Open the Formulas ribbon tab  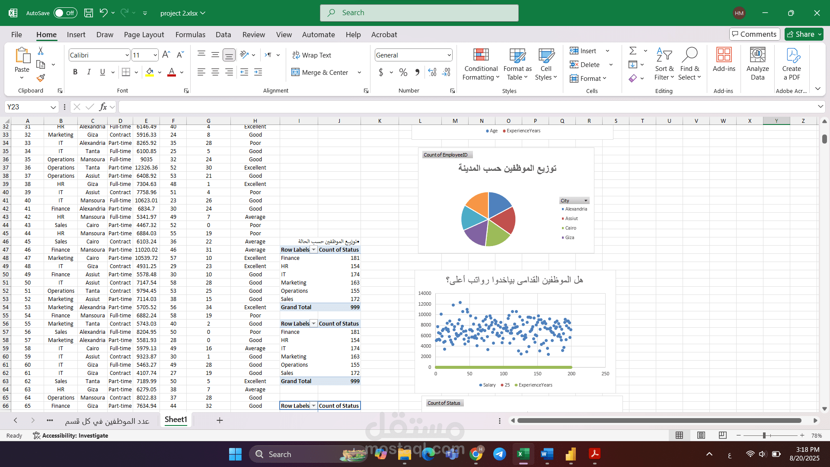pos(190,35)
